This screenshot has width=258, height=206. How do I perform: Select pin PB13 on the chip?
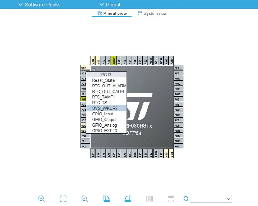pyautogui.click(x=179, y=141)
